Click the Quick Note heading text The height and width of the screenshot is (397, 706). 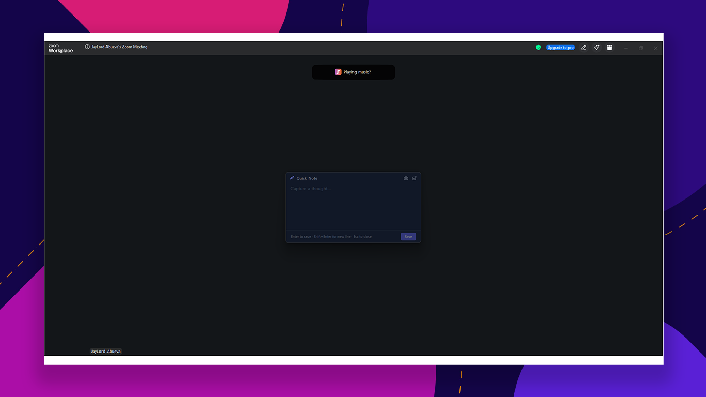click(307, 178)
